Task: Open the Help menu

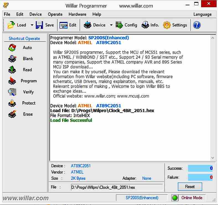Action: click(97, 14)
